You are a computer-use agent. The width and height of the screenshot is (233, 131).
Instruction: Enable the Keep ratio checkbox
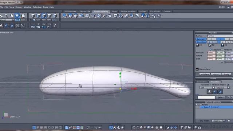222,62
